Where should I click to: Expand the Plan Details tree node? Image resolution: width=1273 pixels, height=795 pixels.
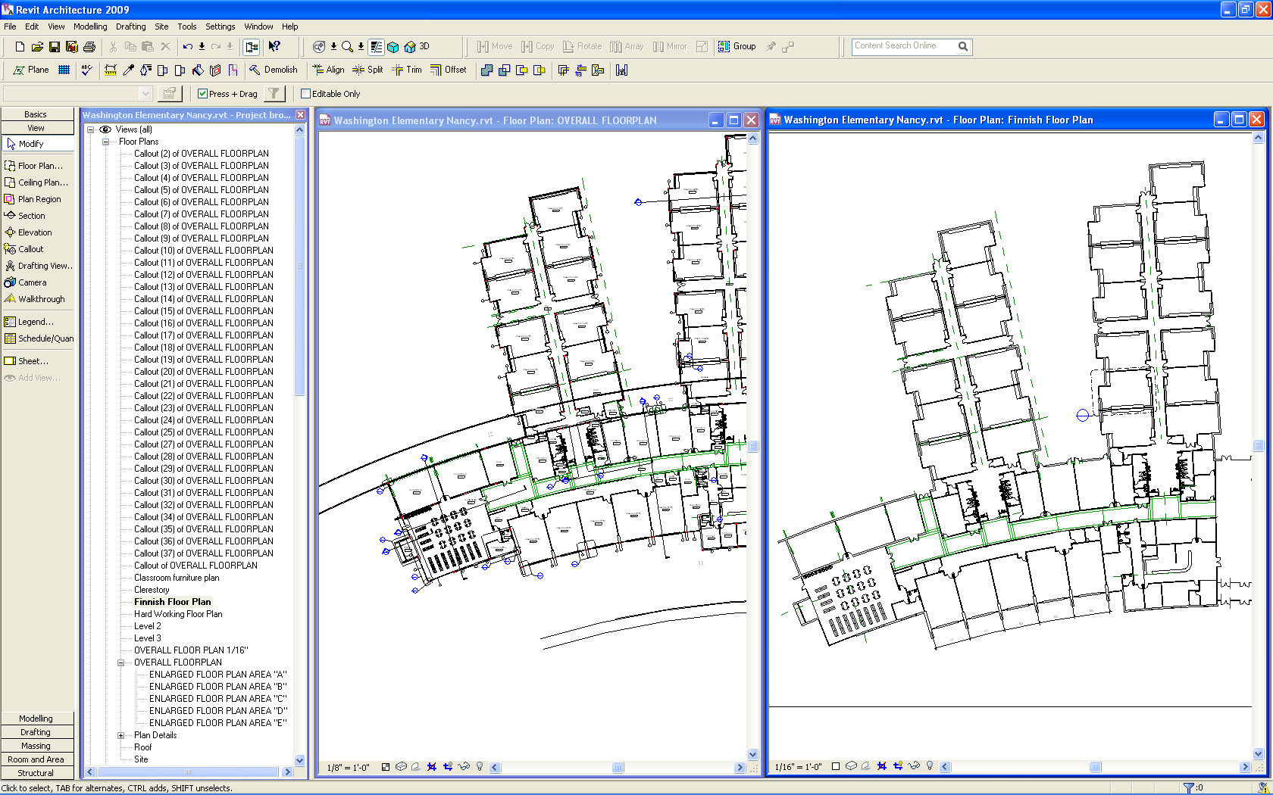click(x=120, y=735)
